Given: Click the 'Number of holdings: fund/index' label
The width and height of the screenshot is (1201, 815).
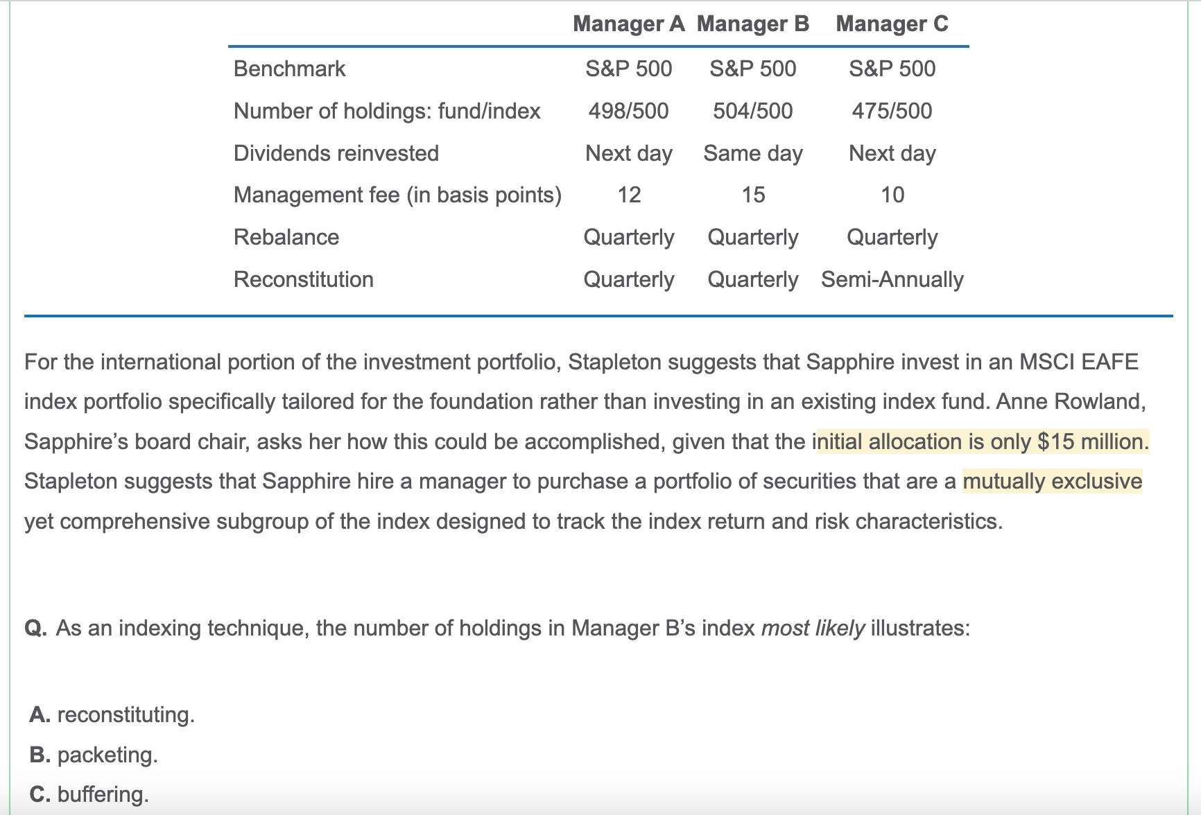Looking at the screenshot, I should point(387,111).
